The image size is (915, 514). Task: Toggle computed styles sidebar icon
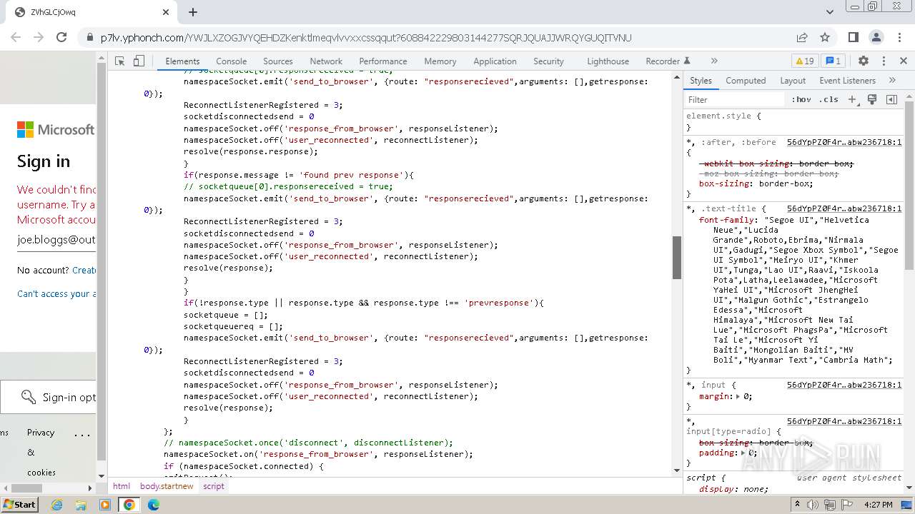tap(891, 100)
